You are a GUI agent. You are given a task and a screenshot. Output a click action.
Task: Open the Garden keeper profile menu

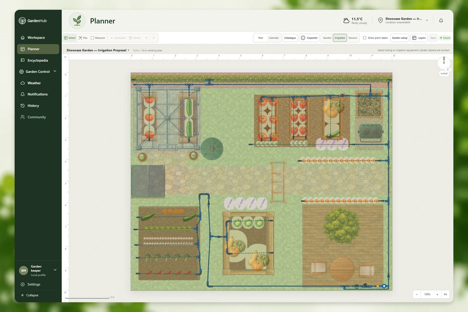[38, 271]
